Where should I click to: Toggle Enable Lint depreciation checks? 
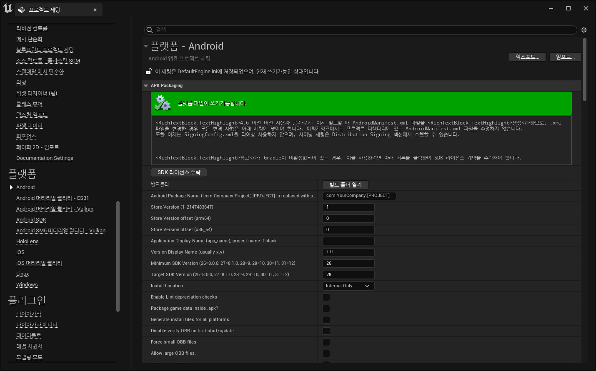(x=326, y=297)
